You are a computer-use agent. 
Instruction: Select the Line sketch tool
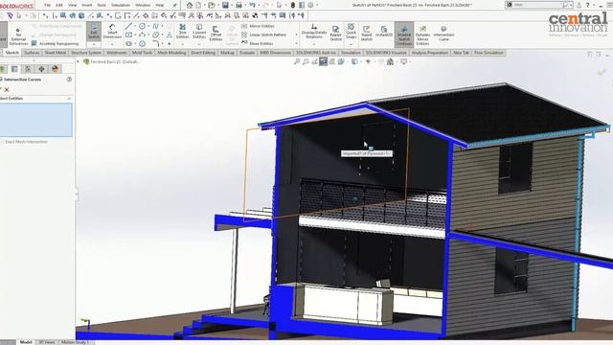128,26
